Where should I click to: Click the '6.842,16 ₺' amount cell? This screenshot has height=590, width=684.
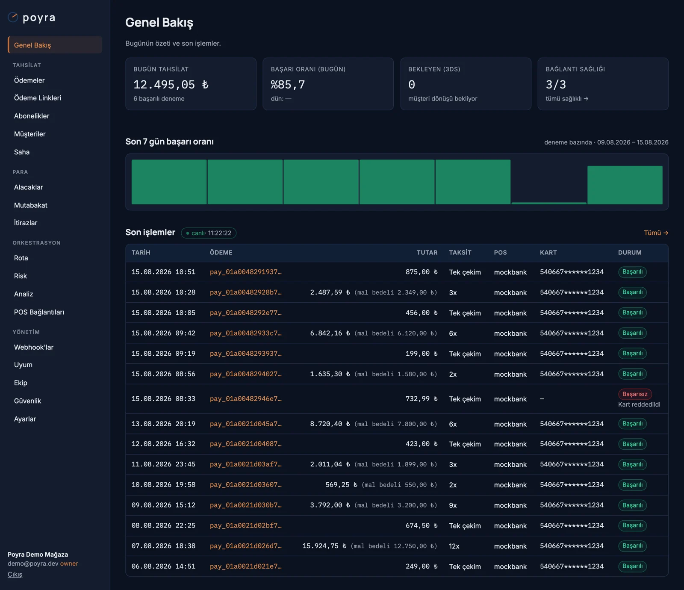pyautogui.click(x=330, y=333)
